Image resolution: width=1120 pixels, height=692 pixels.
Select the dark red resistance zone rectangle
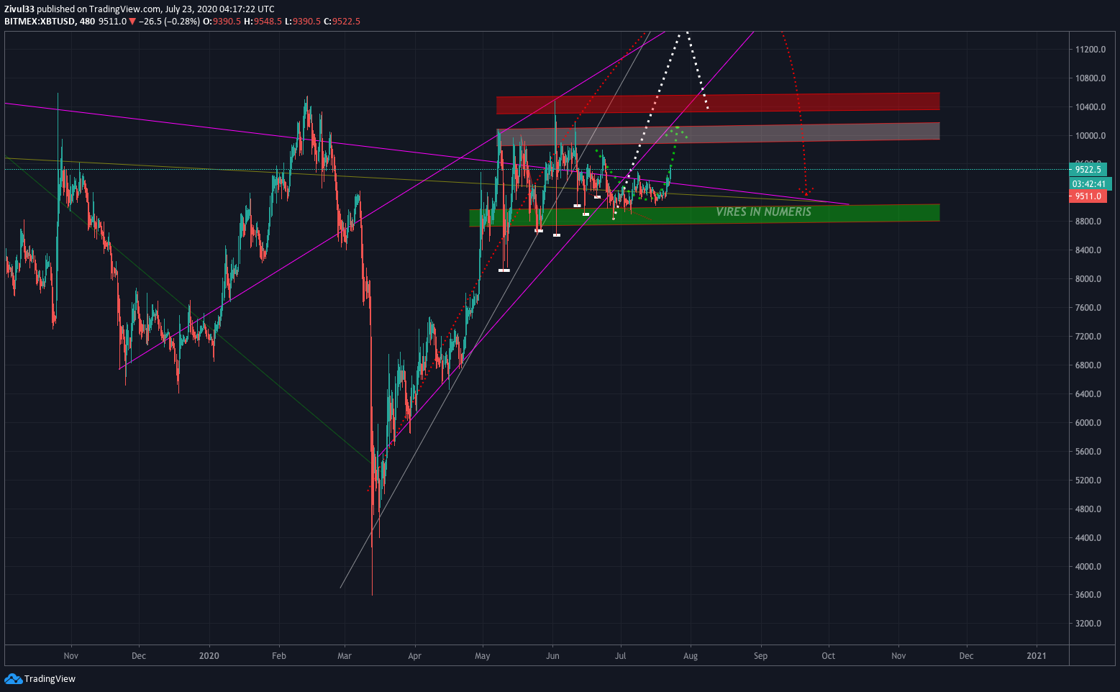pyautogui.click(x=718, y=103)
